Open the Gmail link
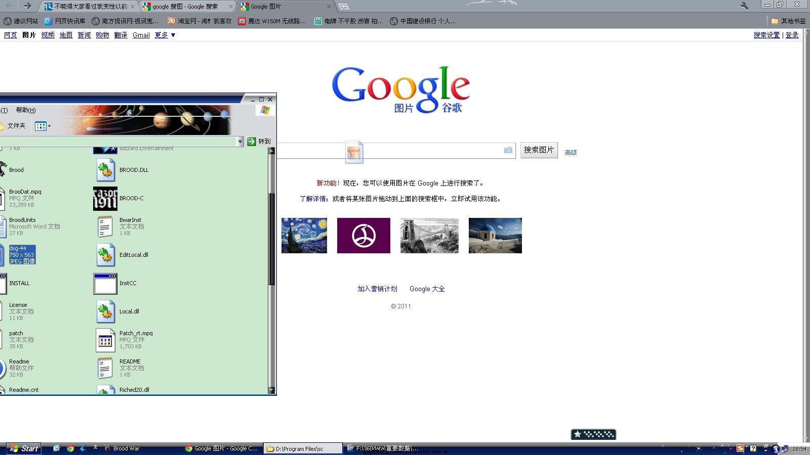 click(x=141, y=35)
